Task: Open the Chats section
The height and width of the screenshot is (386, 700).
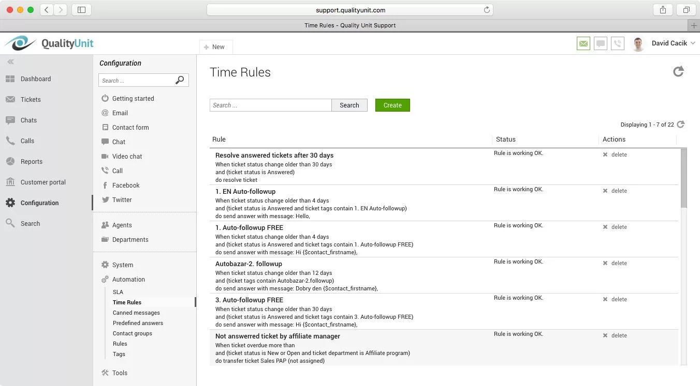Action: click(28, 120)
